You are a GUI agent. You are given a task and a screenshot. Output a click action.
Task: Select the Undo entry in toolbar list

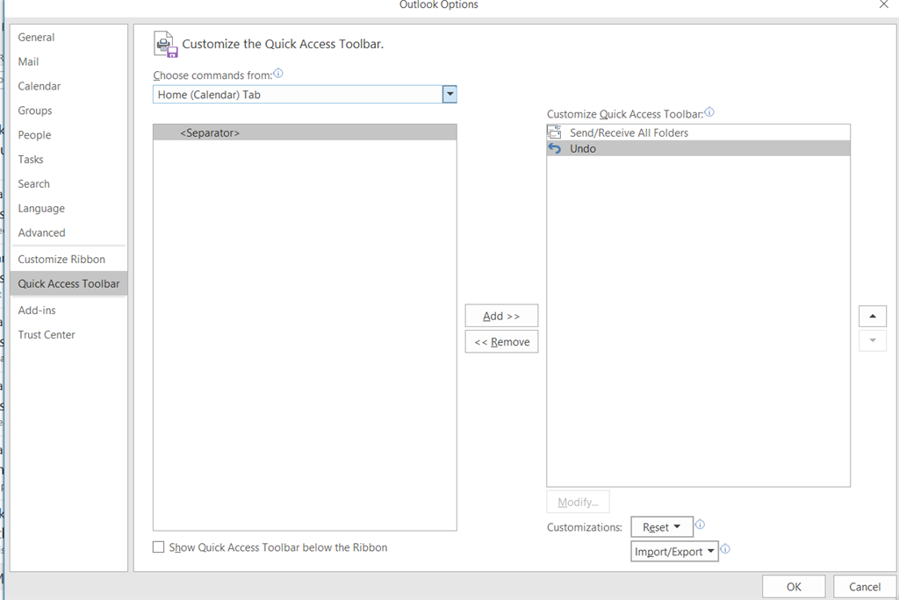coord(698,148)
